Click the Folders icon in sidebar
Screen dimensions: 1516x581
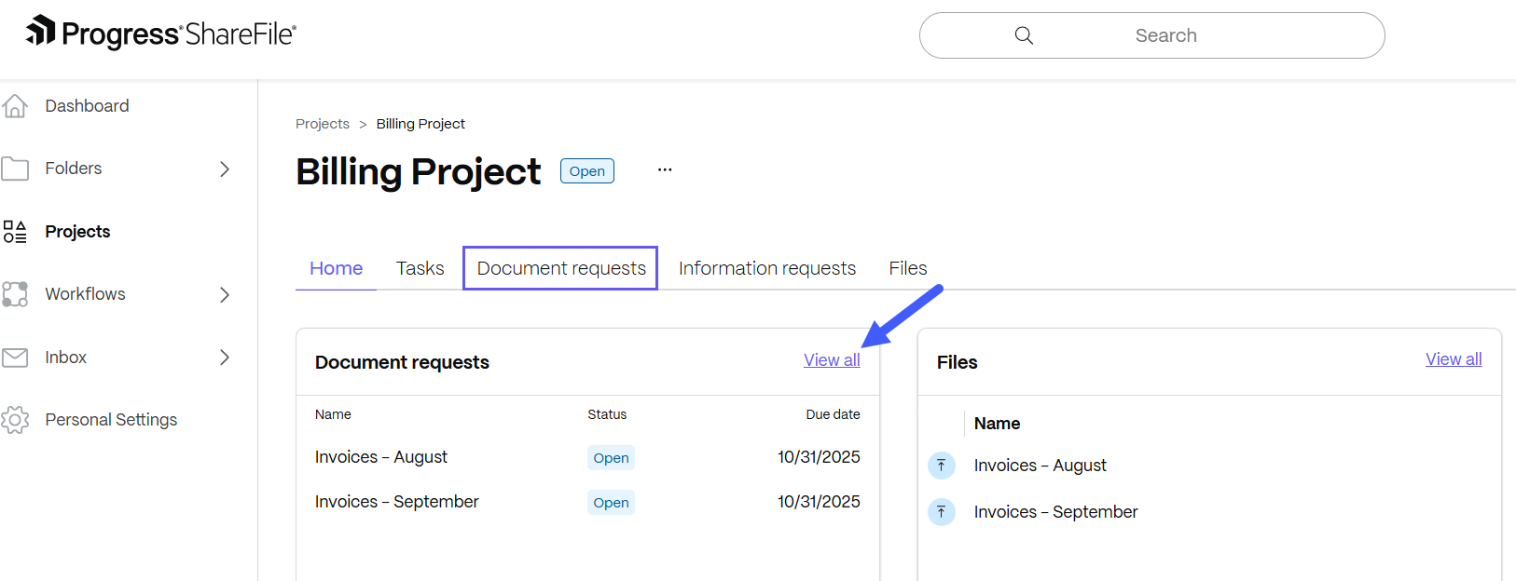(15, 169)
